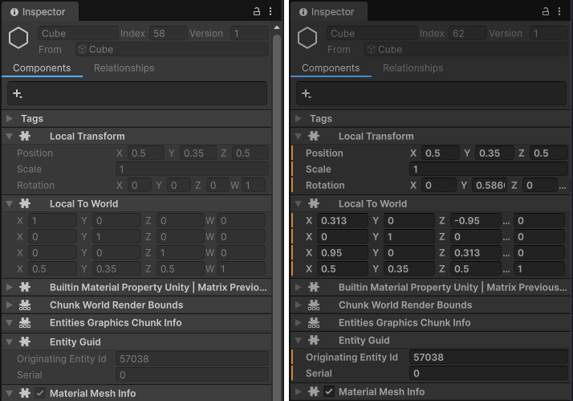Click the right Inspector window tab
This screenshot has height=401, width=573.
[x=328, y=12]
